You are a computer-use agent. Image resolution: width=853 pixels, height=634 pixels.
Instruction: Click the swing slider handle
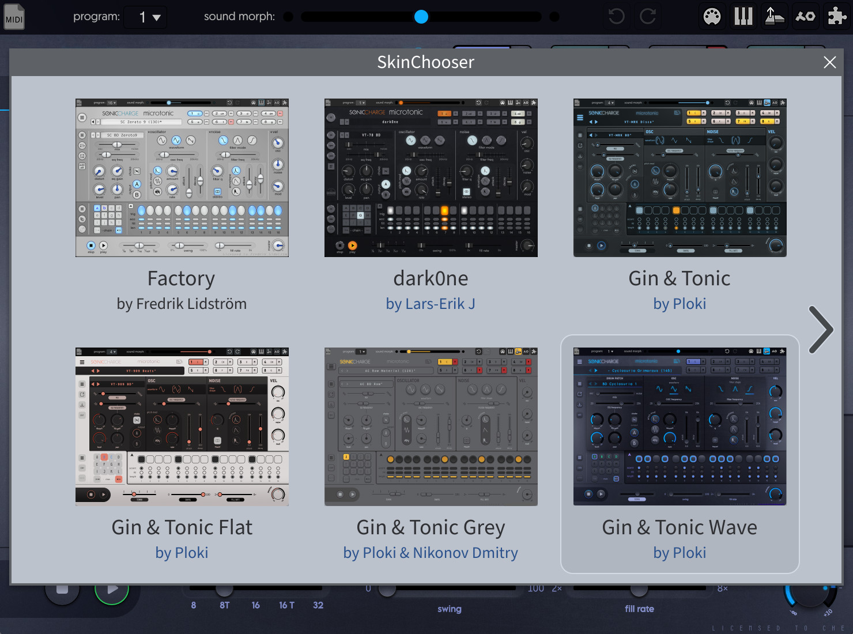387,590
